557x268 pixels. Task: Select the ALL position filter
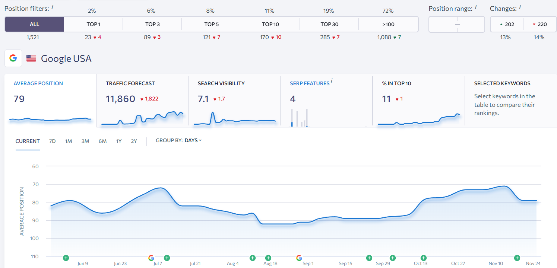34,24
